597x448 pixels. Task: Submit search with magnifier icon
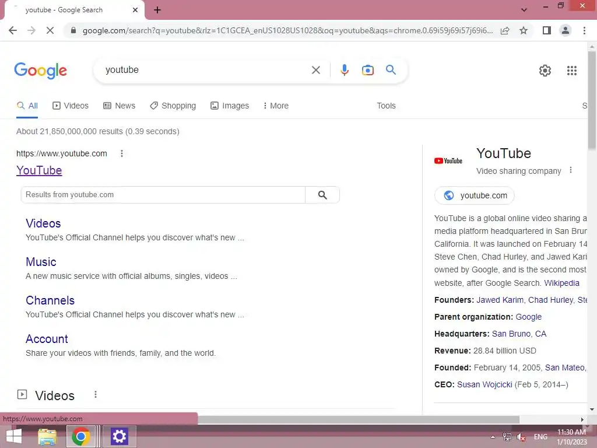tap(391, 70)
